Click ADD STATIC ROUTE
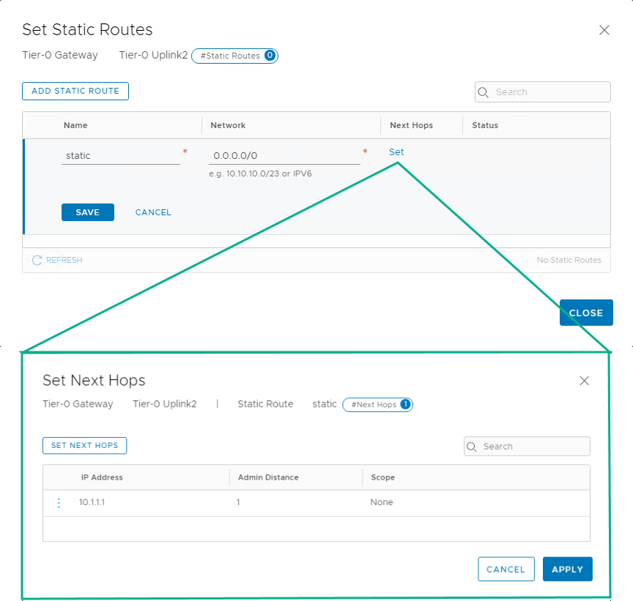 (x=75, y=91)
